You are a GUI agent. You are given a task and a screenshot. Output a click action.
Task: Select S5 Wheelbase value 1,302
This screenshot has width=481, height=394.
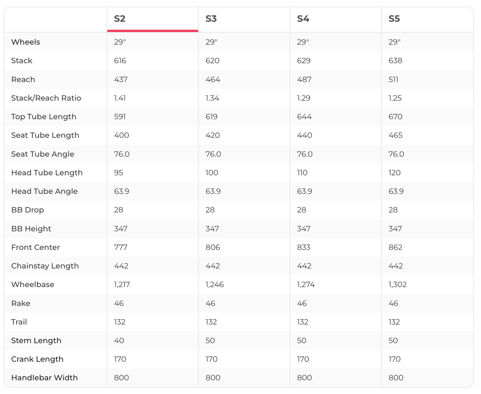tap(397, 285)
